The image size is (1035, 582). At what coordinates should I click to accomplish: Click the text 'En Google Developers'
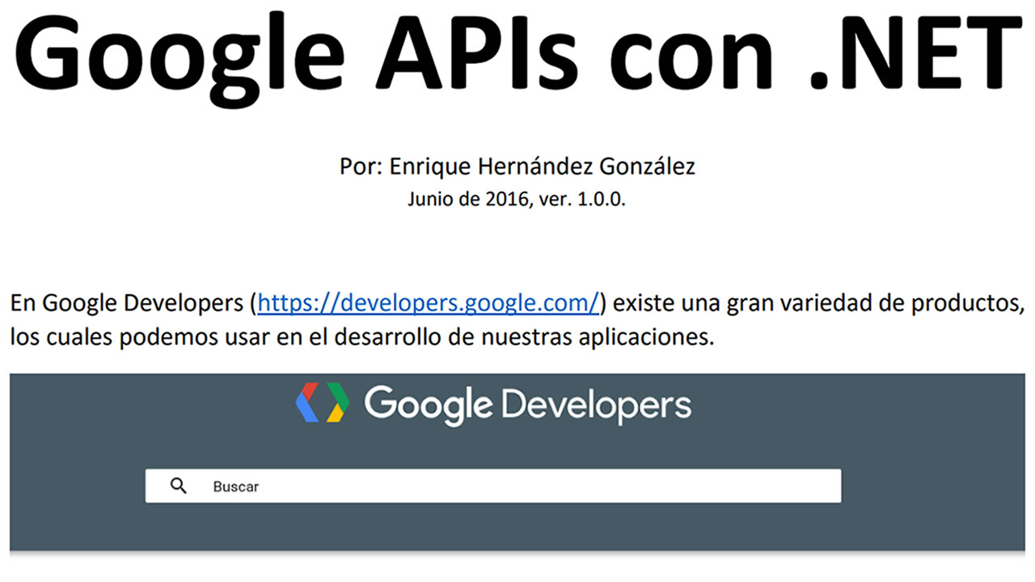point(127,304)
